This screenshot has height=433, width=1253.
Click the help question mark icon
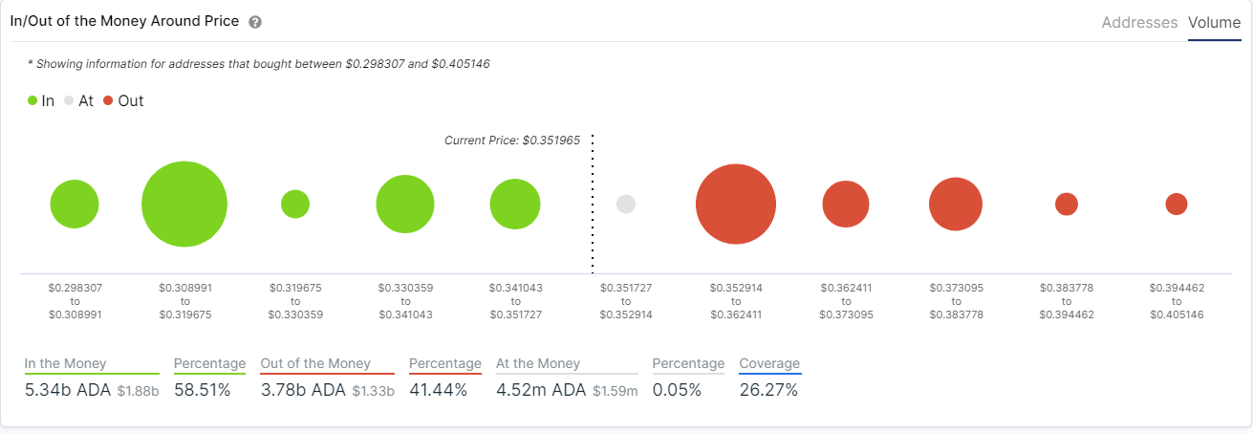click(x=255, y=22)
